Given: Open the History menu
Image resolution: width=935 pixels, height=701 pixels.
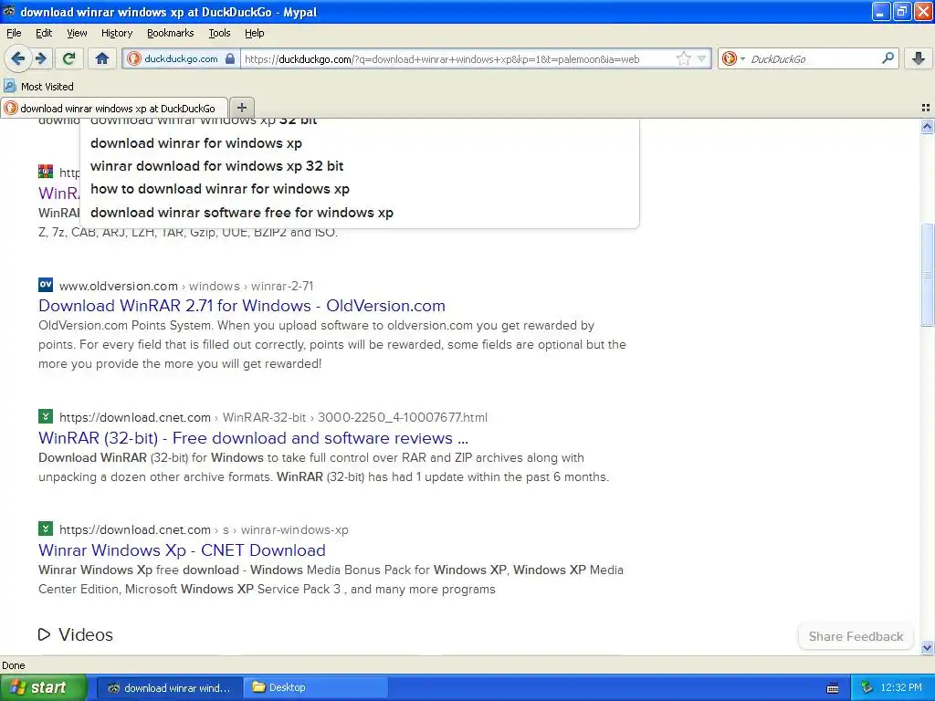Looking at the screenshot, I should pyautogui.click(x=117, y=33).
